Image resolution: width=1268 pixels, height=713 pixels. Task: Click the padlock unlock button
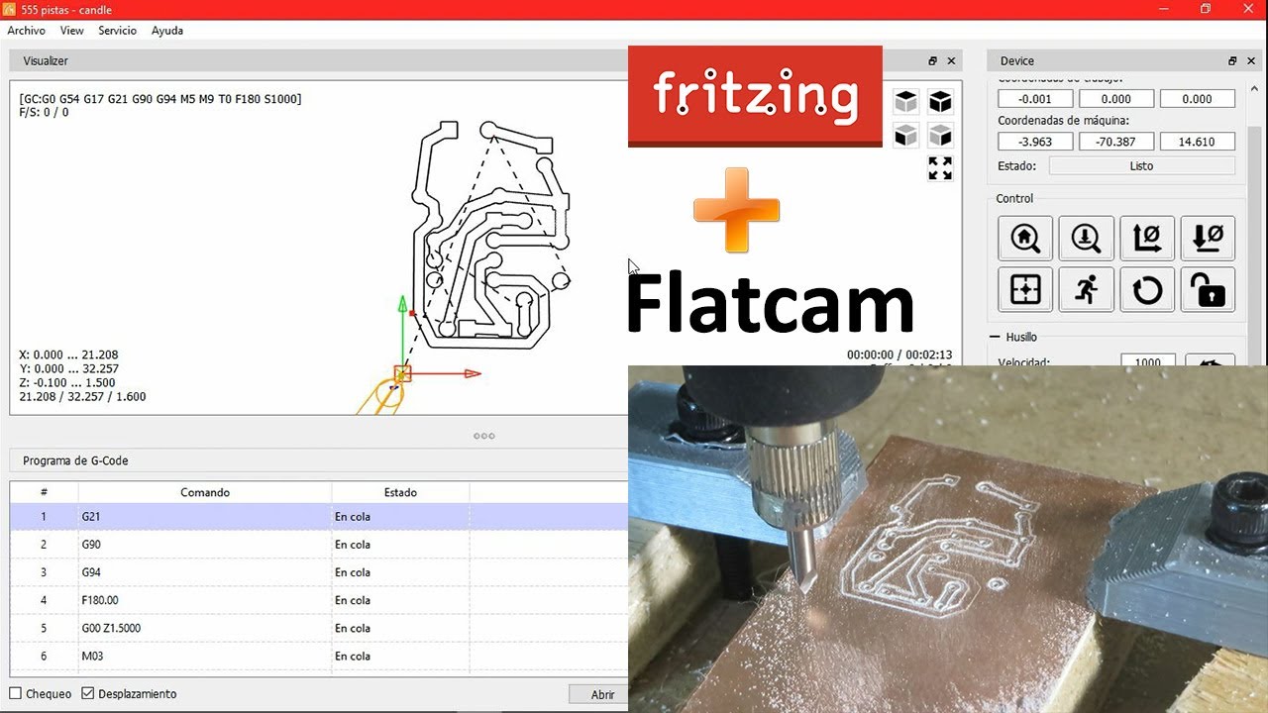(1209, 290)
